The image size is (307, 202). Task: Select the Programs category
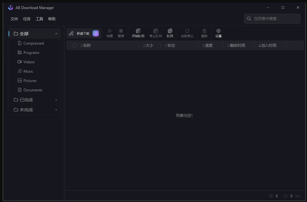(35, 52)
